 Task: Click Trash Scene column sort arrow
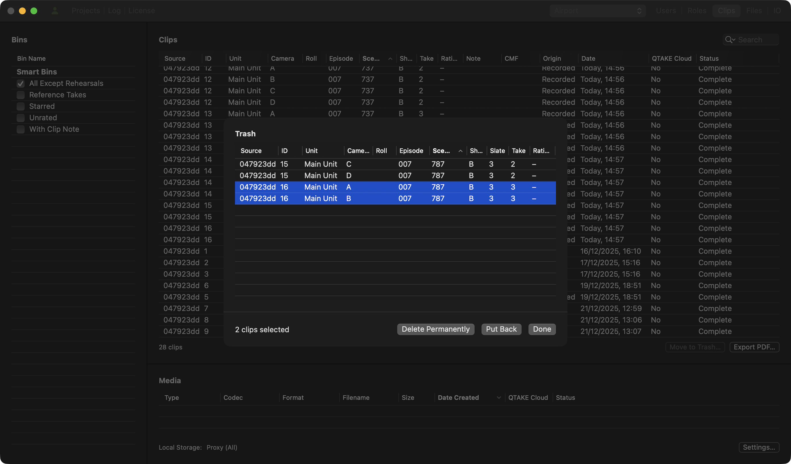pyautogui.click(x=460, y=151)
